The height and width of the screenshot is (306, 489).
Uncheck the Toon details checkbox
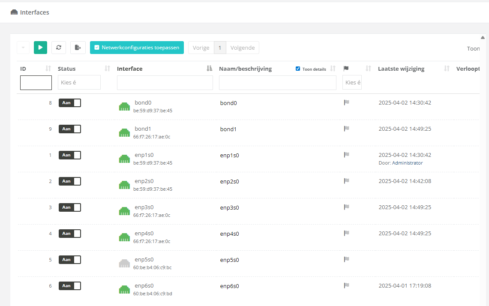pos(298,69)
